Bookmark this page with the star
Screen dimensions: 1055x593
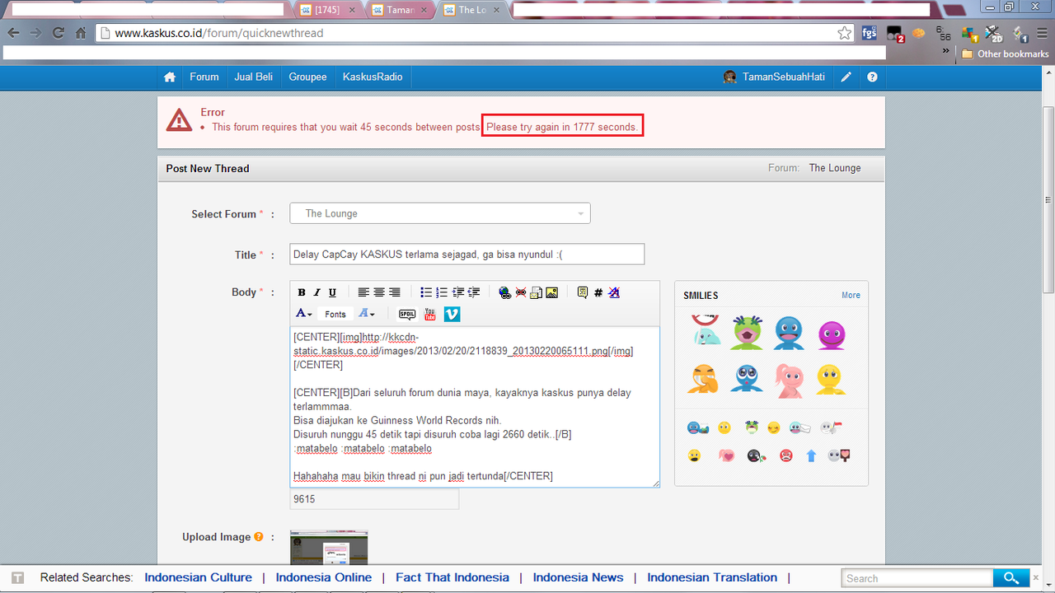[844, 33]
